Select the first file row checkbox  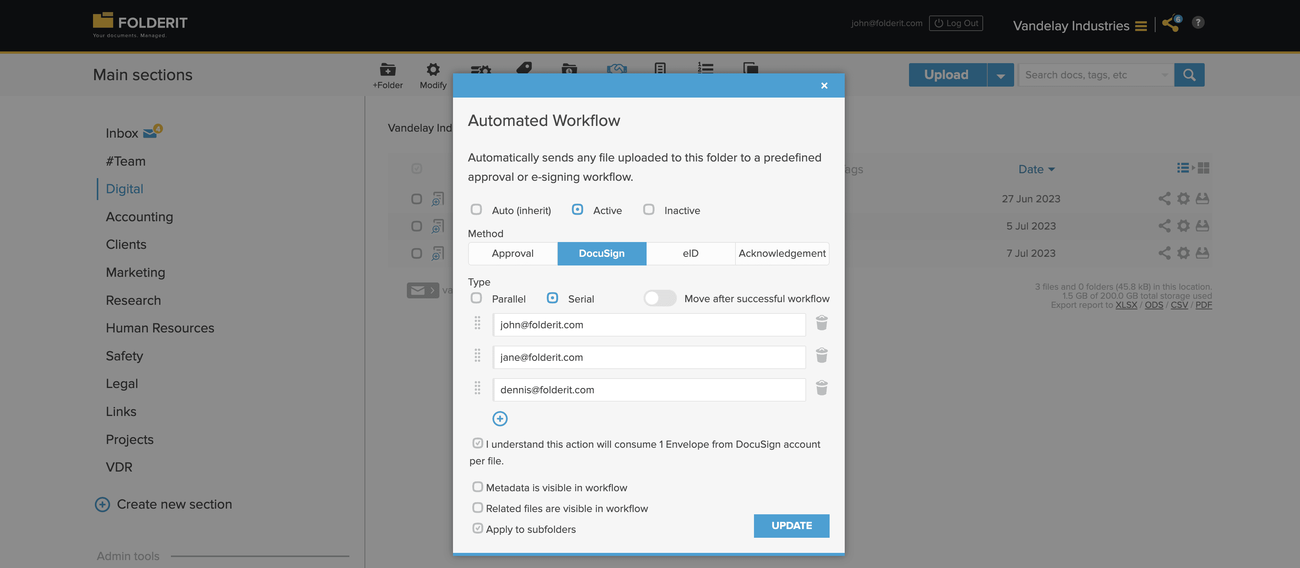pyautogui.click(x=416, y=199)
